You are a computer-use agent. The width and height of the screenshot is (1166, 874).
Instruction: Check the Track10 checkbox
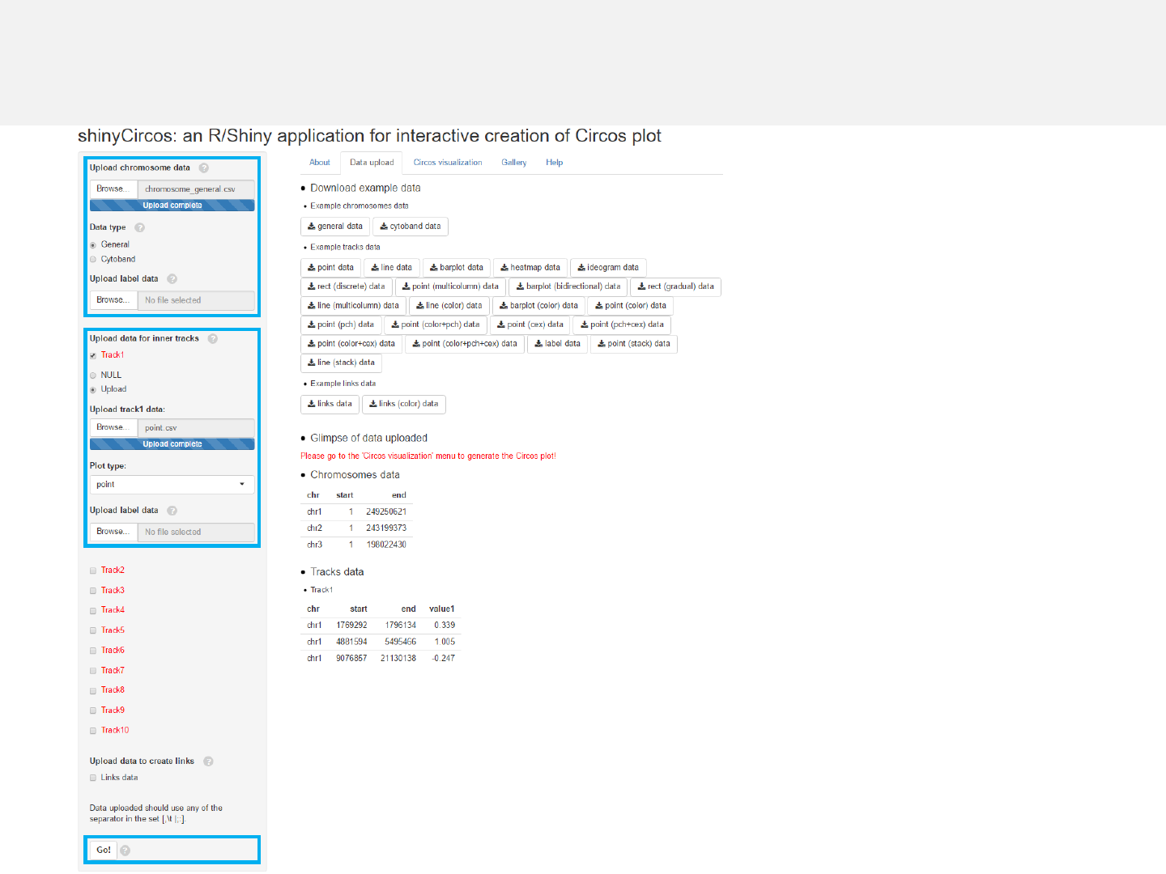tap(93, 732)
